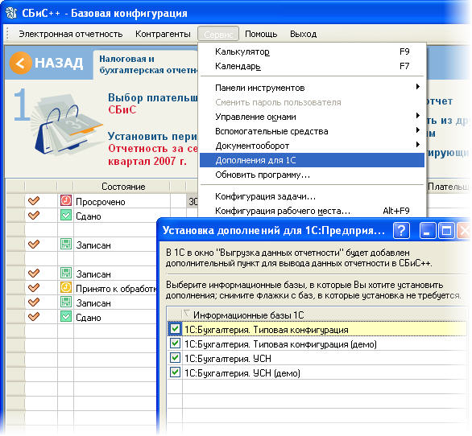
Task: Click the Информационные базы 1С column header
Action: pyautogui.click(x=249, y=315)
